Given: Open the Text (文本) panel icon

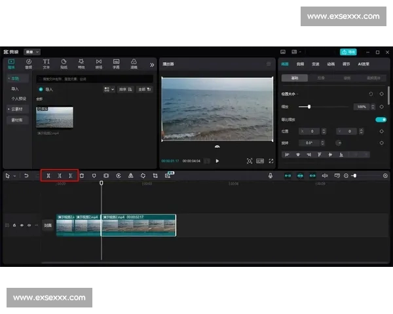Looking at the screenshot, I should pos(47,63).
